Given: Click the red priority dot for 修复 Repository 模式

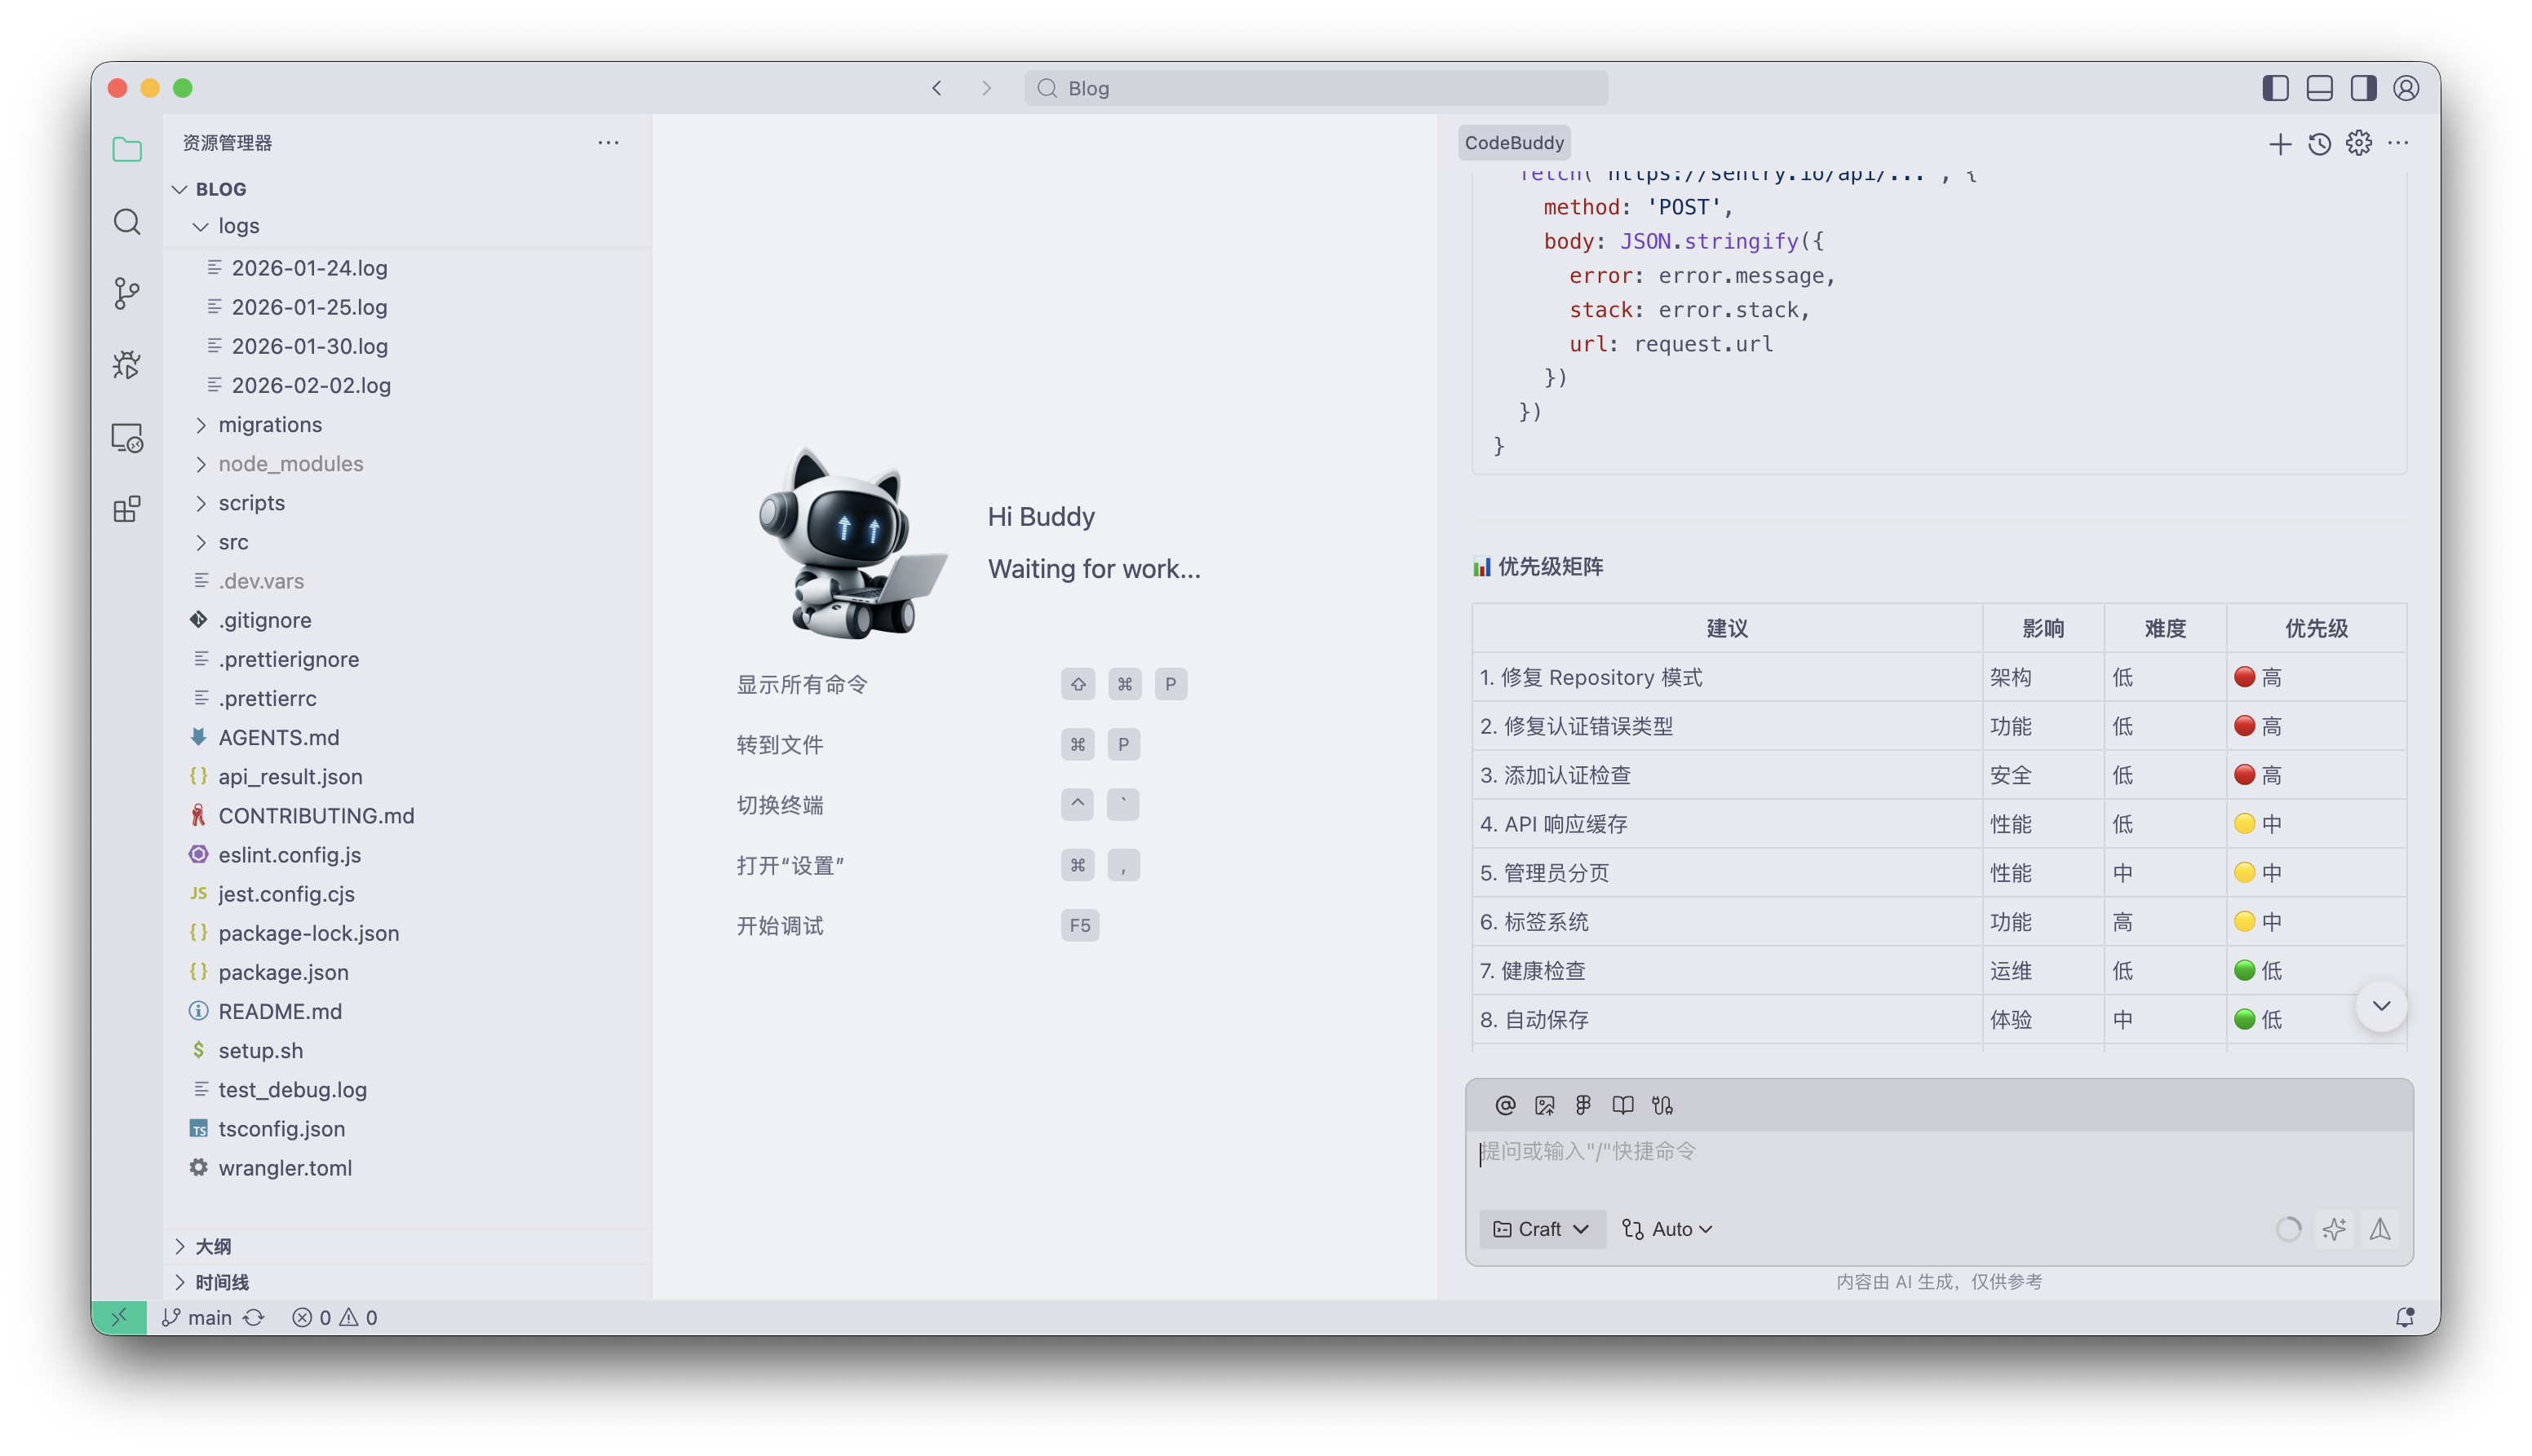Looking at the screenshot, I should pos(2245,677).
